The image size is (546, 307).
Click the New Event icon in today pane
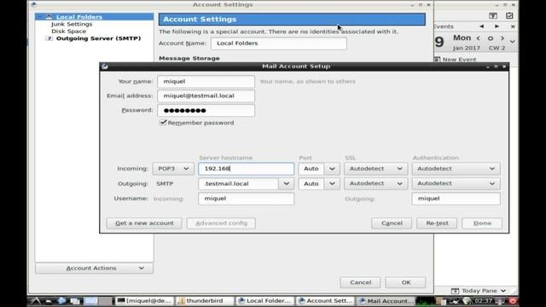tap(437, 59)
